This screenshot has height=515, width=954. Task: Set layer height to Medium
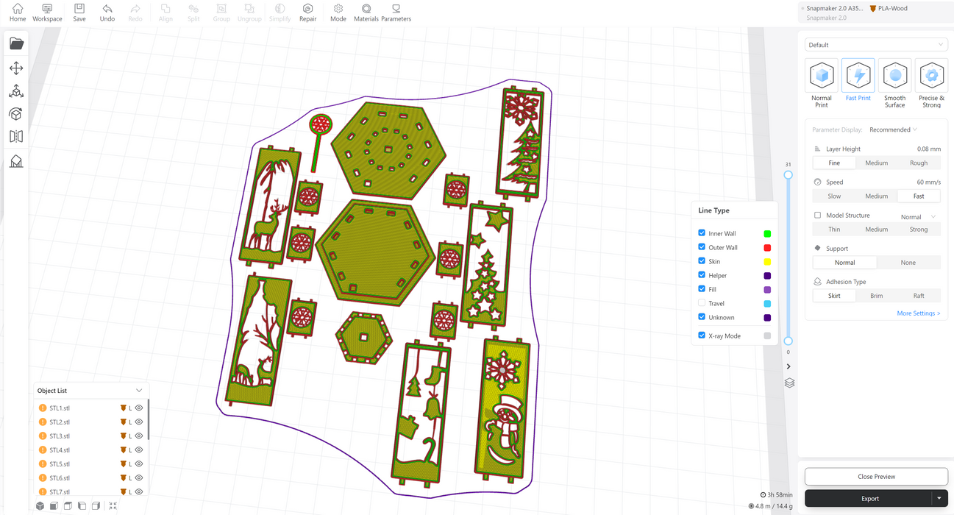(876, 163)
